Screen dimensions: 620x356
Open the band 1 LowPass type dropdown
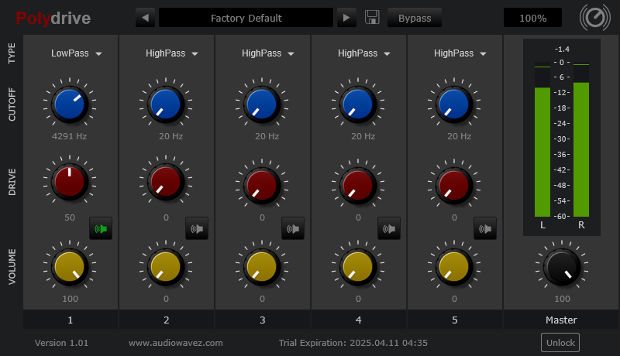tap(76, 53)
